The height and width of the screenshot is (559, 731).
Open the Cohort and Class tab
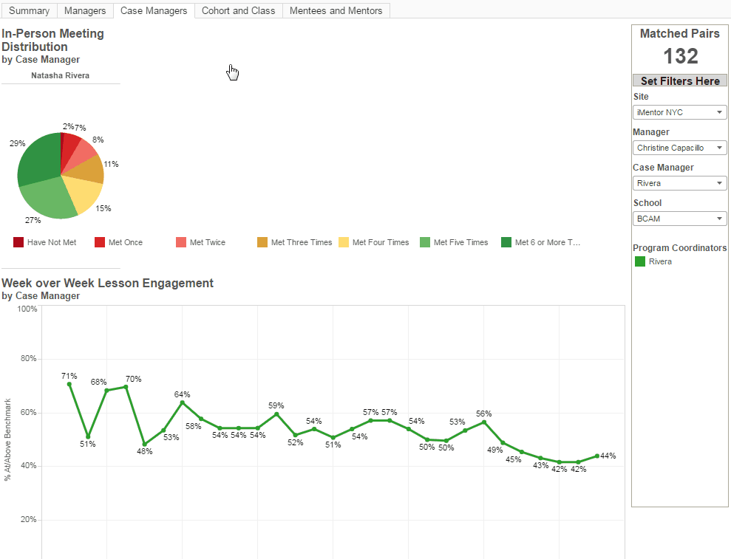click(x=238, y=11)
